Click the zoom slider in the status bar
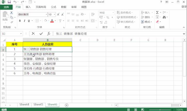The image size is (187, 111). click(160, 110)
